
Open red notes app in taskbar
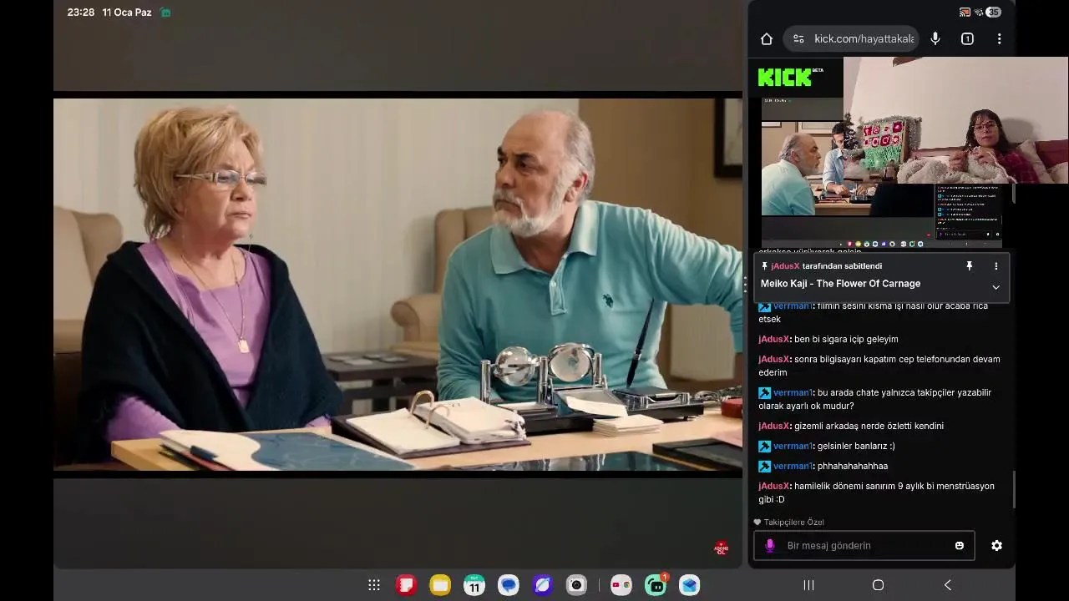pos(406,585)
